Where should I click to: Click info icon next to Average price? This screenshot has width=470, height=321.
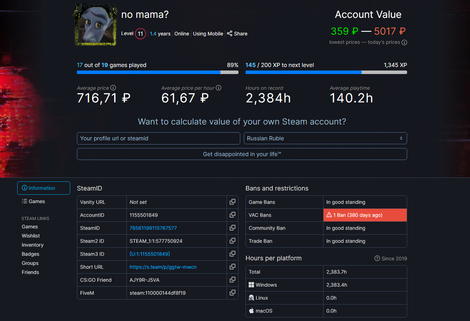(113, 88)
